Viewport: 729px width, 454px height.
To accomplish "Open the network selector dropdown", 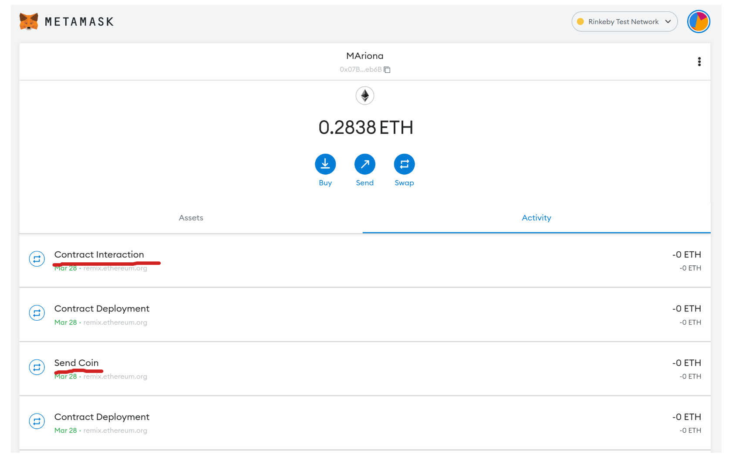I will pyautogui.click(x=624, y=21).
